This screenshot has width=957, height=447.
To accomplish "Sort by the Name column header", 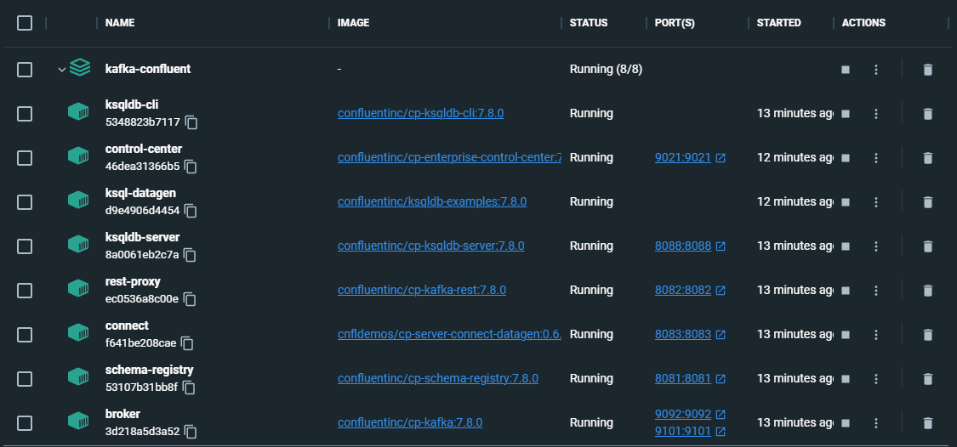I will click(120, 23).
